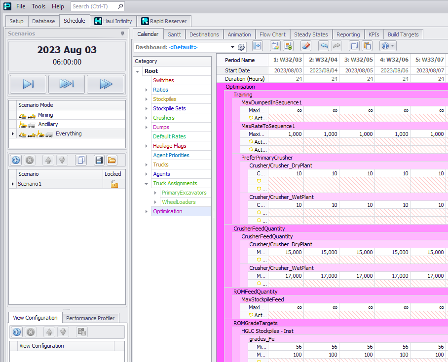Image resolution: width=448 pixels, height=362 pixels.
Task: Click the eraser icon in Calendar toolbar
Action: (305, 46)
